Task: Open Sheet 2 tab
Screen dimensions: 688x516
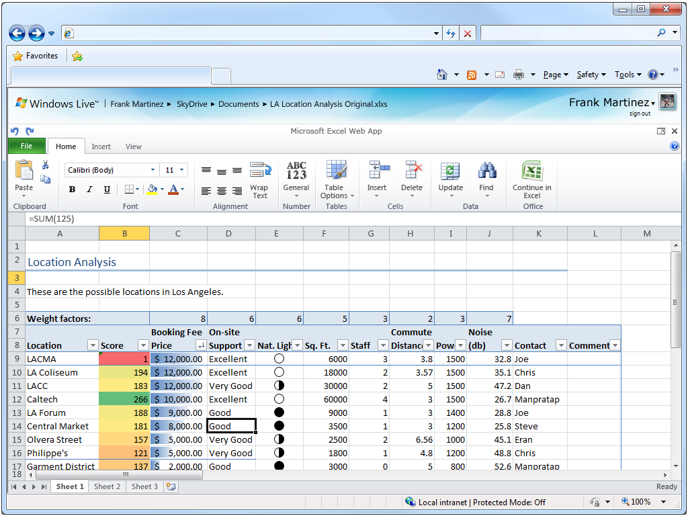Action: pos(107,486)
